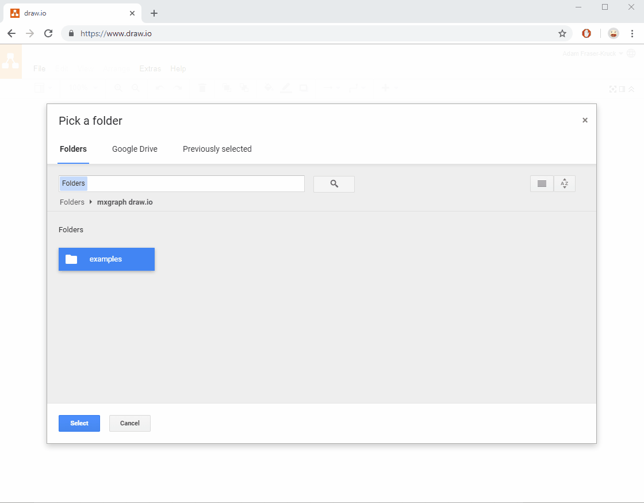This screenshot has width=644, height=503.
Task: Open the browser three-dot menu
Action: coord(632,33)
